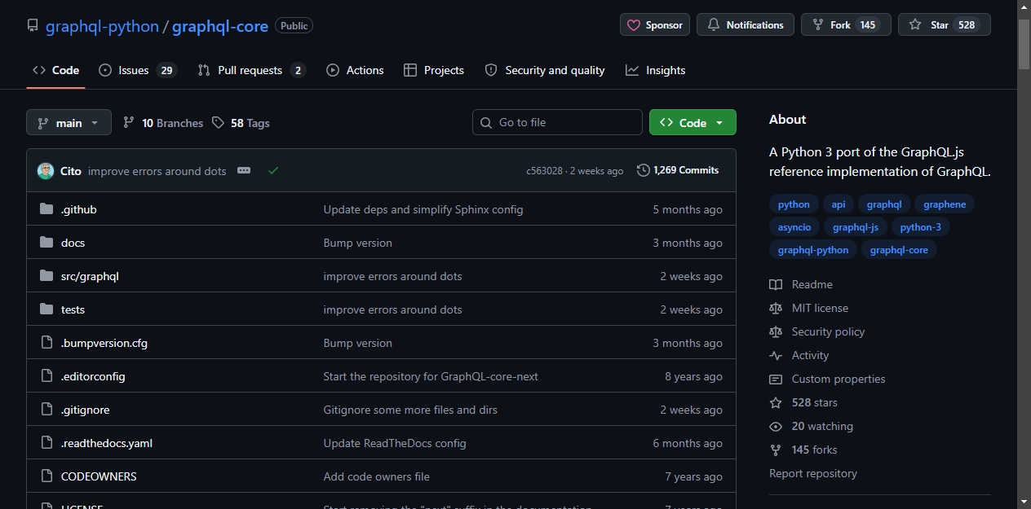The image size is (1031, 509).
Task: Select the graphene topic tag
Action: tap(945, 204)
